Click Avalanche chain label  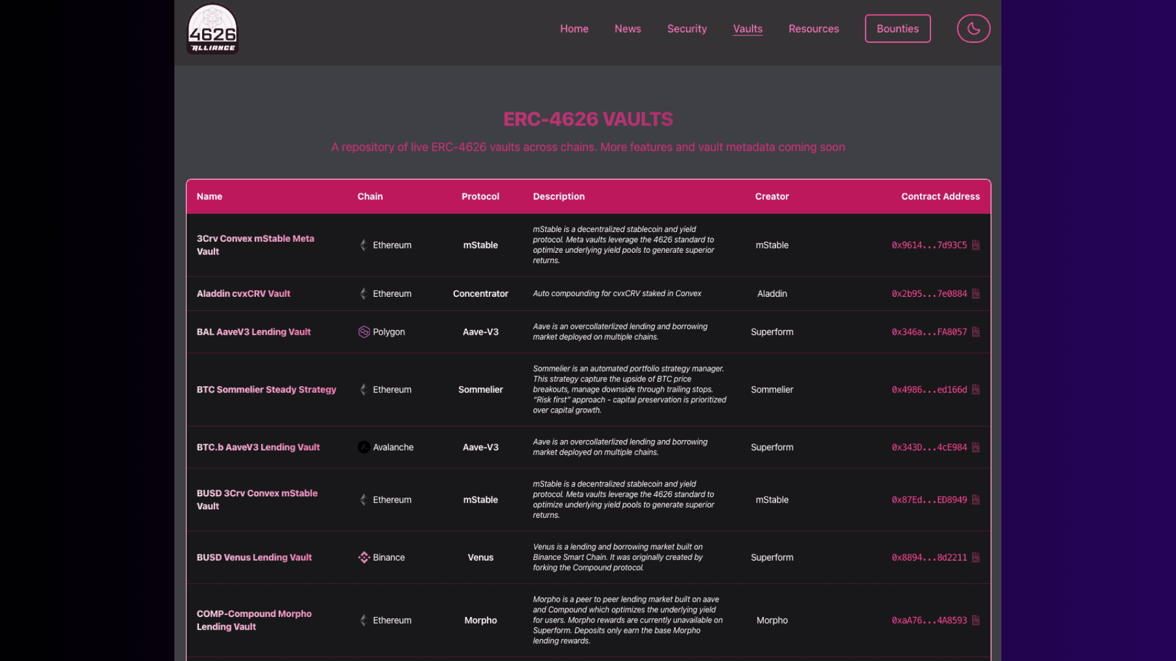(393, 447)
